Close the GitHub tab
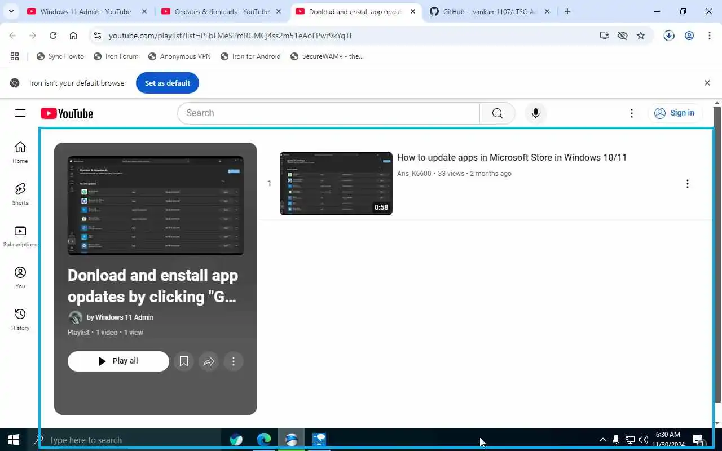Viewport: 722px width, 451px height. [x=547, y=11]
